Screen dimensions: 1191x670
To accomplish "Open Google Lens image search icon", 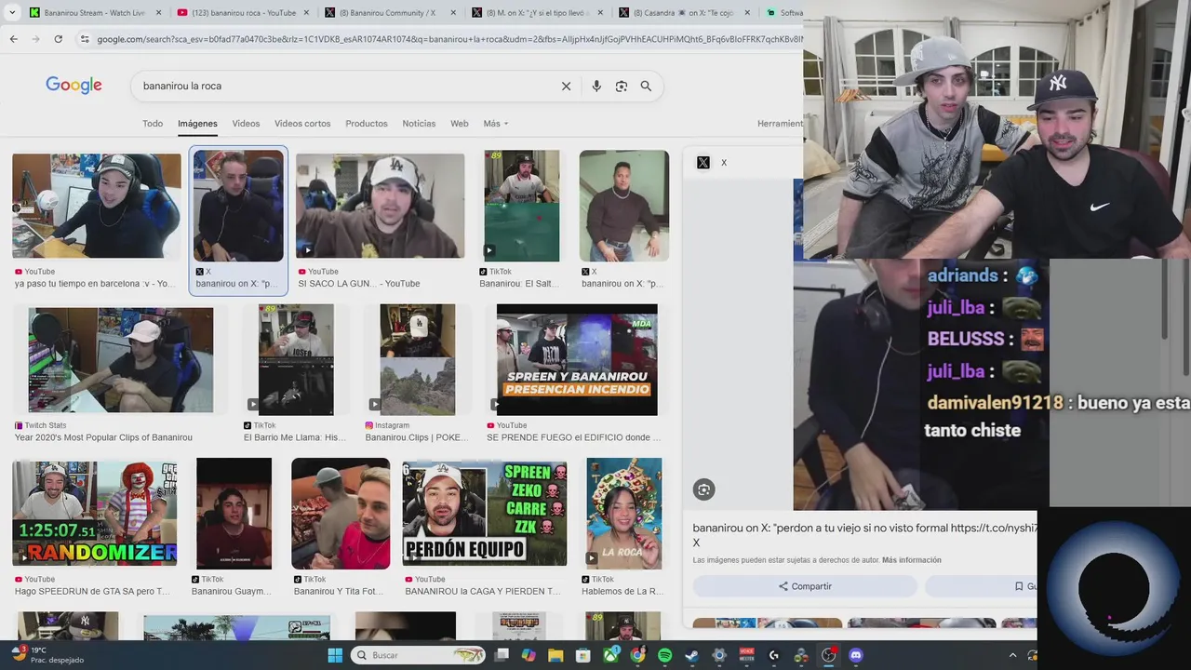I will click(622, 86).
